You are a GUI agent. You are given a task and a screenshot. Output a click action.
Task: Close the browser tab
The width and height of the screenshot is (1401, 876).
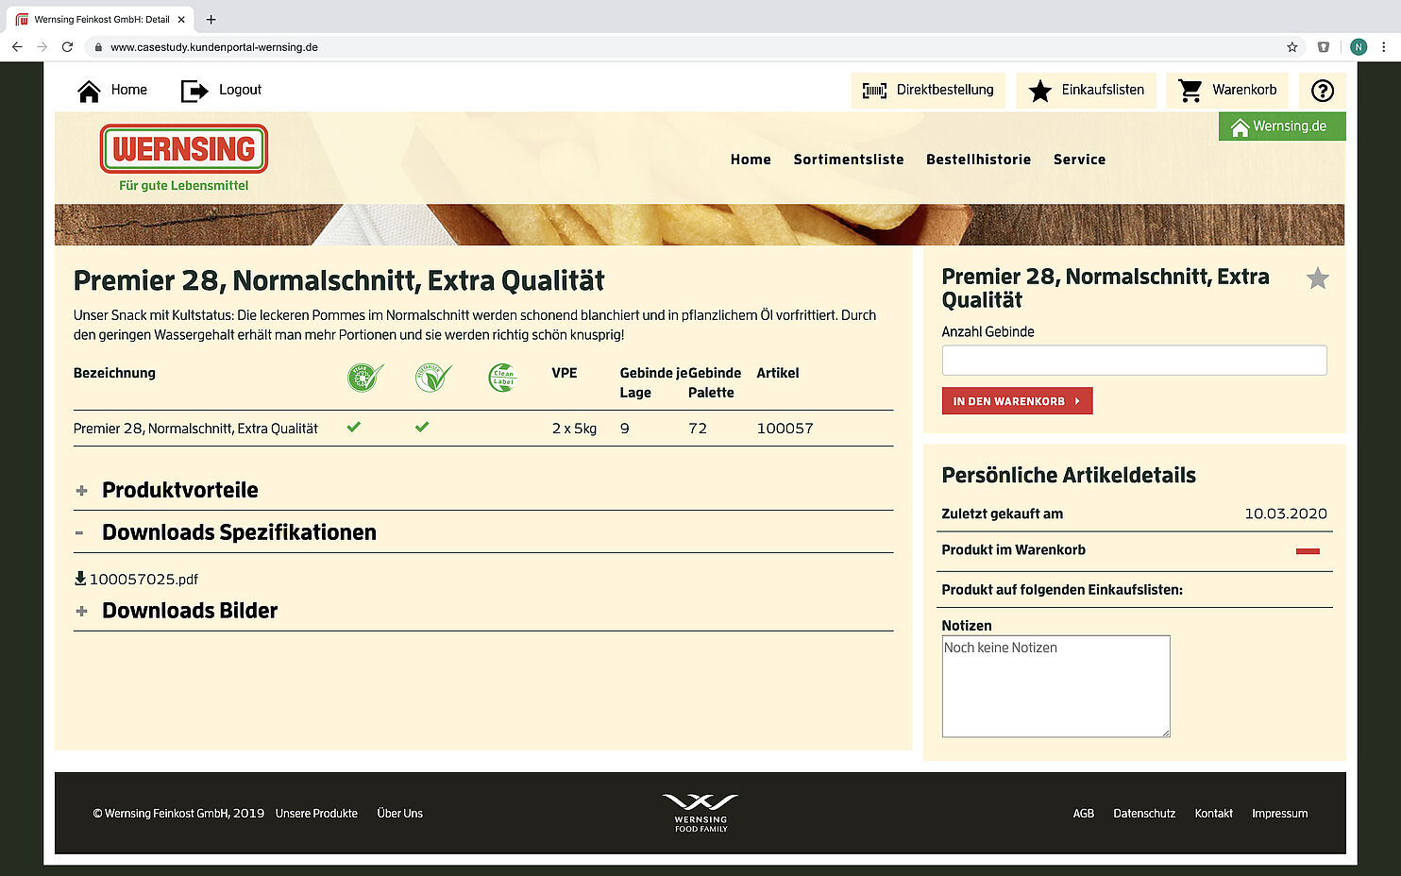tap(181, 20)
